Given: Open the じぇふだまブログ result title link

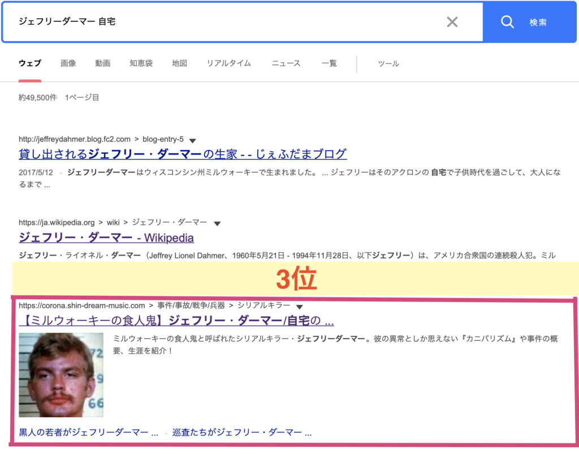Looking at the screenshot, I should coord(183,154).
